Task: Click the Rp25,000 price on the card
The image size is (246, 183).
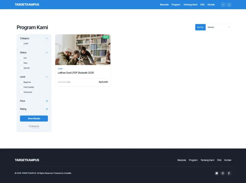Action: 104,82
